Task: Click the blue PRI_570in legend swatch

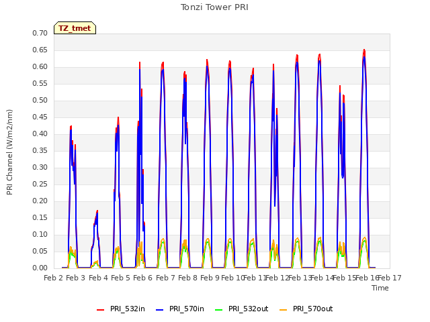Action: pyautogui.click(x=160, y=309)
